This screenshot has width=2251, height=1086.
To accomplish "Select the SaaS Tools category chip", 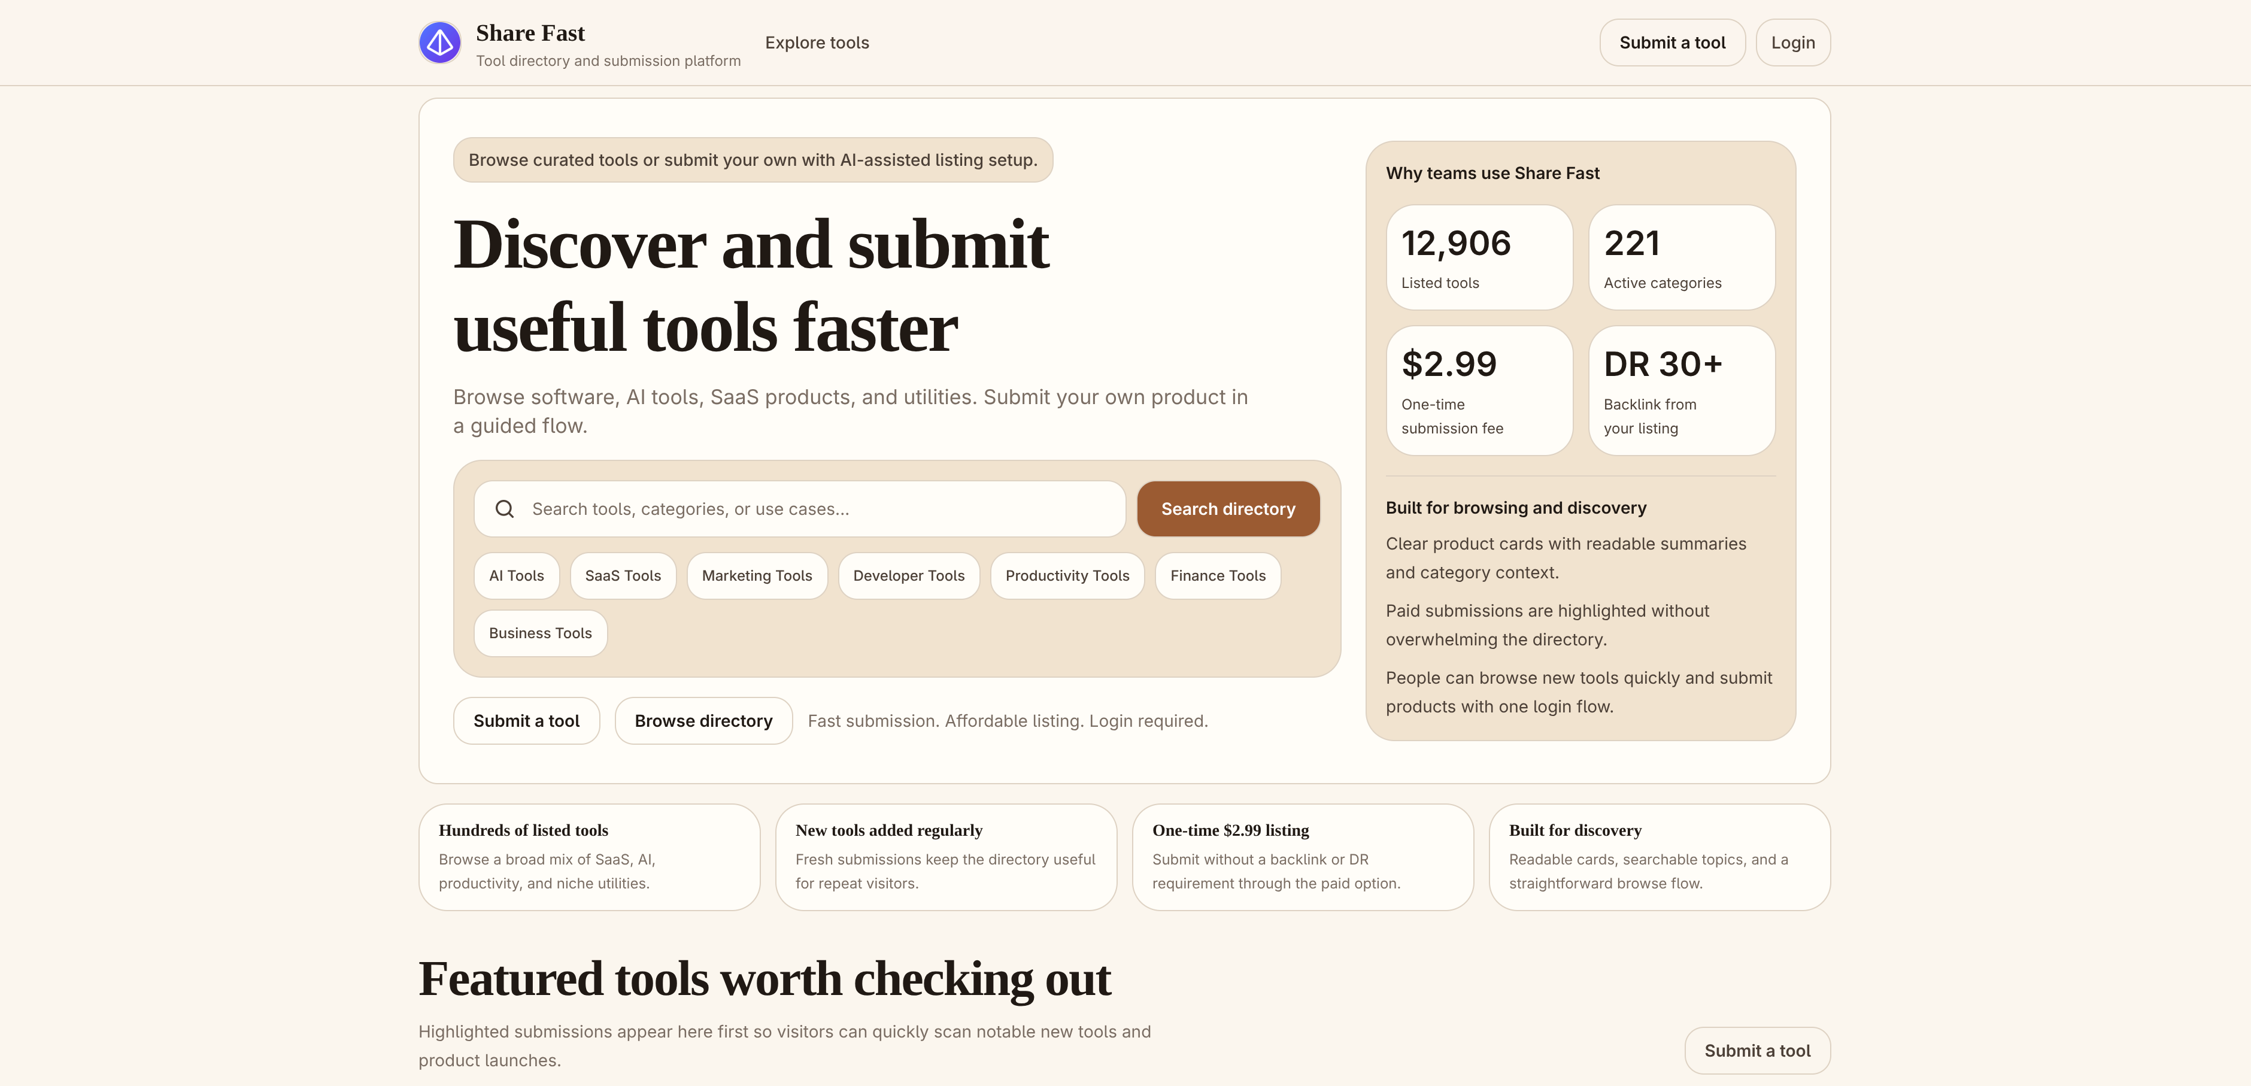I will (x=623, y=576).
